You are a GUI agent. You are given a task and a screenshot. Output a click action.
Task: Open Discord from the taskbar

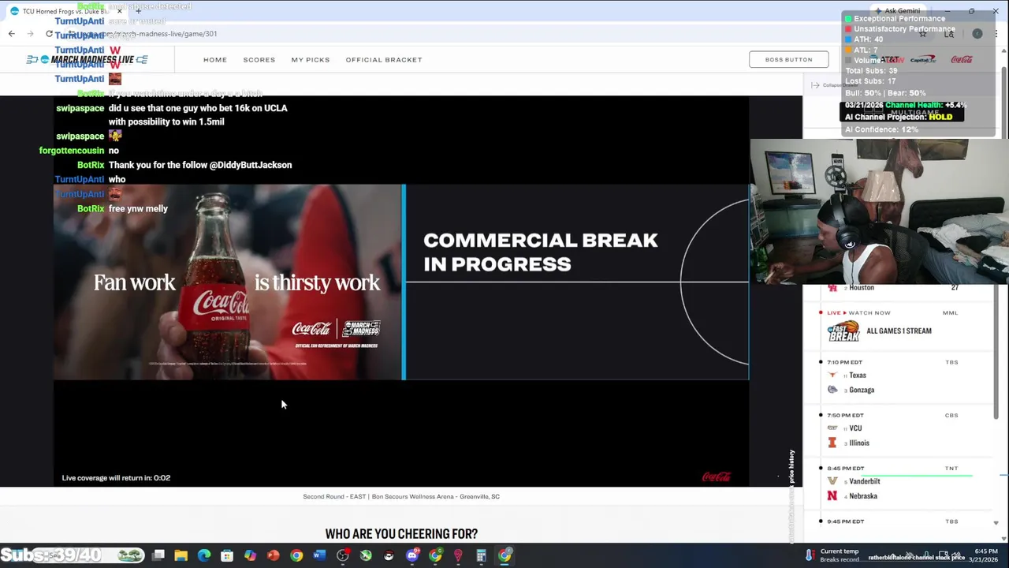[412, 555]
